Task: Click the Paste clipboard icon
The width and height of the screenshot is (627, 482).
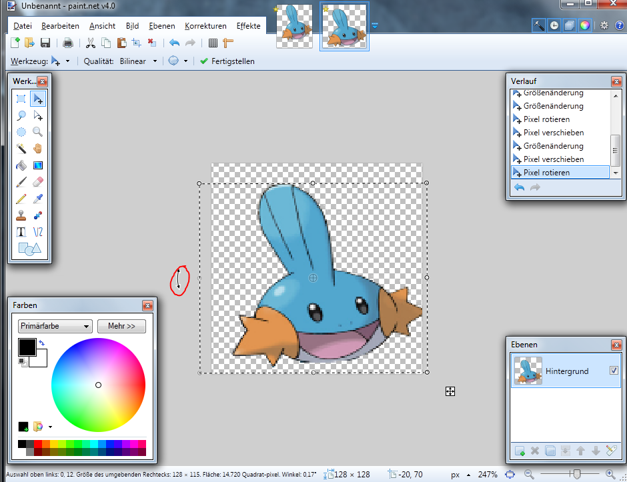Action: [121, 43]
